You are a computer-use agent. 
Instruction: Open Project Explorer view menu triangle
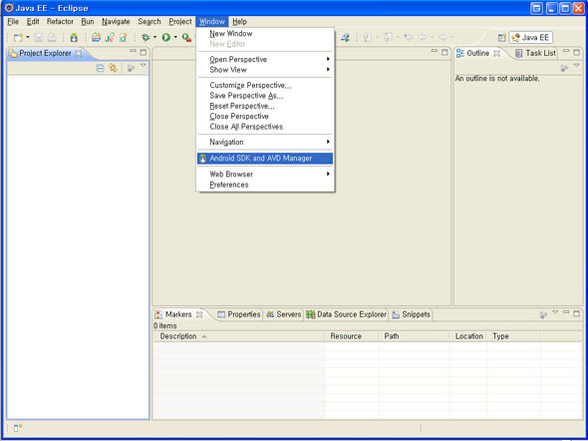(143, 66)
